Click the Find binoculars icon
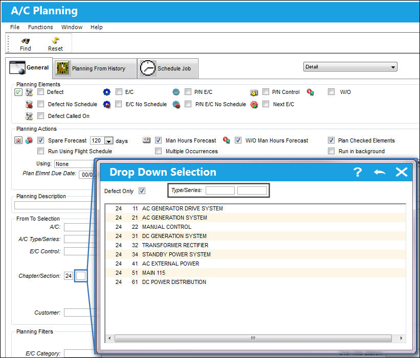The image size is (420, 358). click(x=26, y=41)
